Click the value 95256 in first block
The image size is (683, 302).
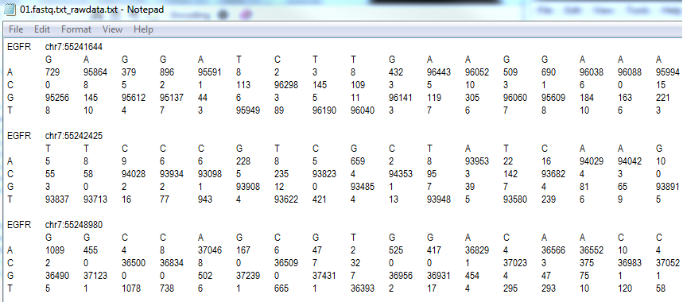pyautogui.click(x=57, y=98)
